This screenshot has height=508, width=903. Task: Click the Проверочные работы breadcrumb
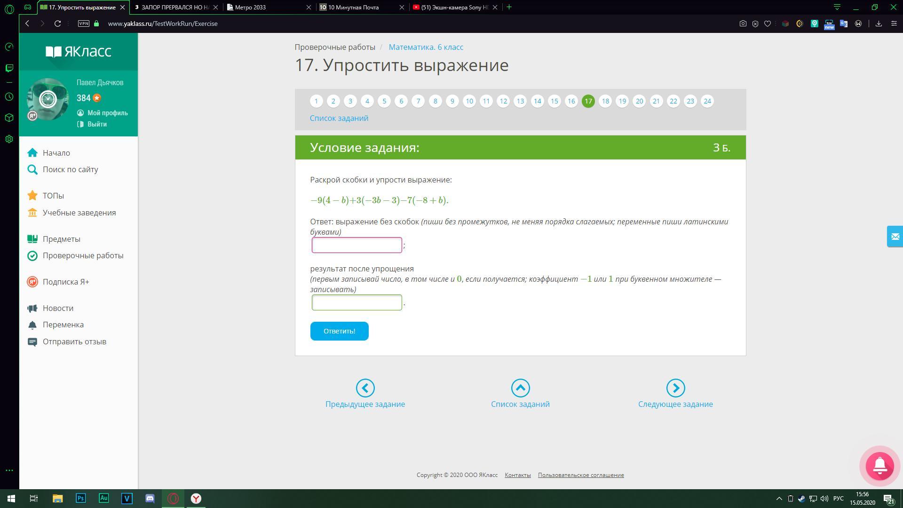pyautogui.click(x=335, y=47)
